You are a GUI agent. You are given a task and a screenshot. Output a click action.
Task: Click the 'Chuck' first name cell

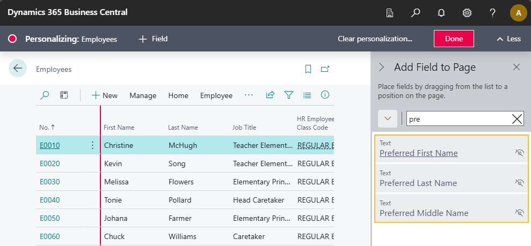pos(113,236)
